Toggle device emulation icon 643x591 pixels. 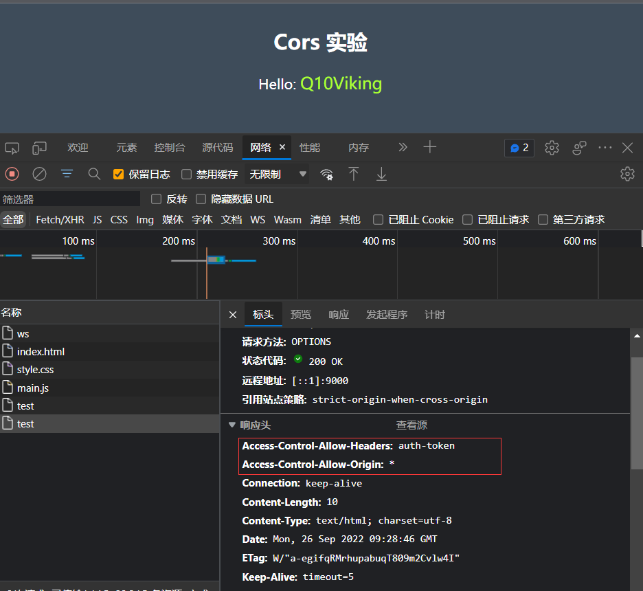tap(40, 148)
